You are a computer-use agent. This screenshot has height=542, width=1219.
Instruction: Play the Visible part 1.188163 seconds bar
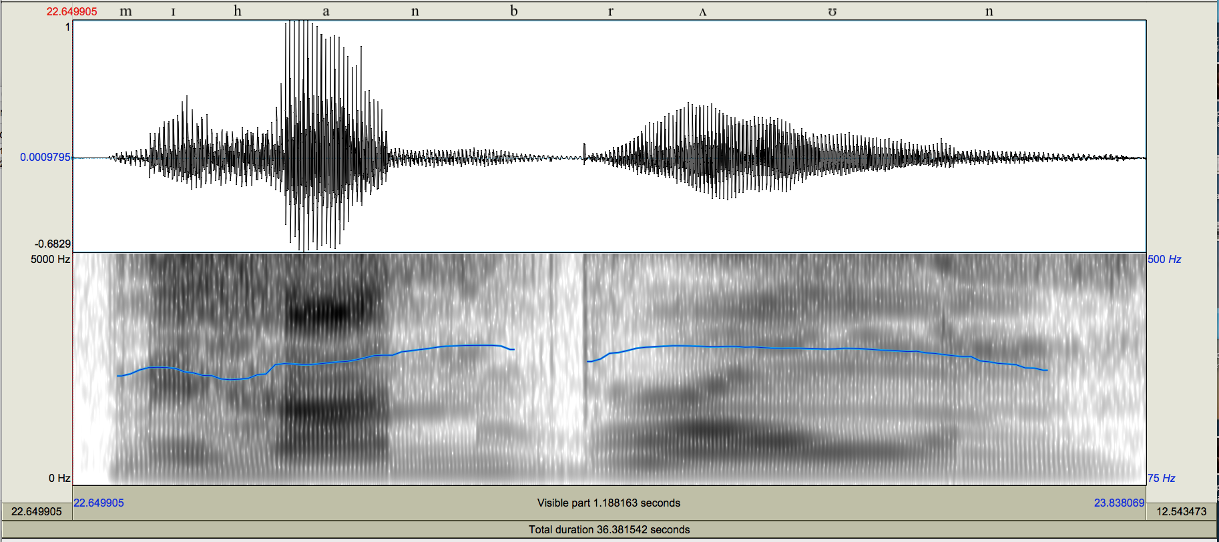tap(608, 503)
